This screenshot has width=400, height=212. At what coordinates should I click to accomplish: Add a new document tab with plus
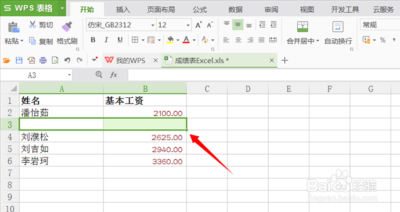point(284,60)
